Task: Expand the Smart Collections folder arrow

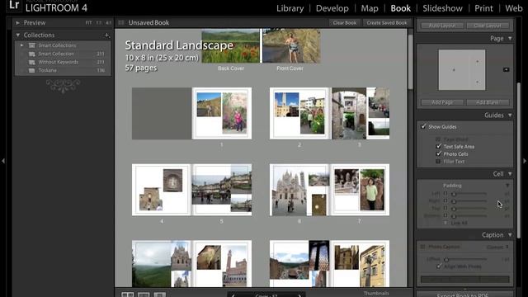Action: (x=21, y=45)
